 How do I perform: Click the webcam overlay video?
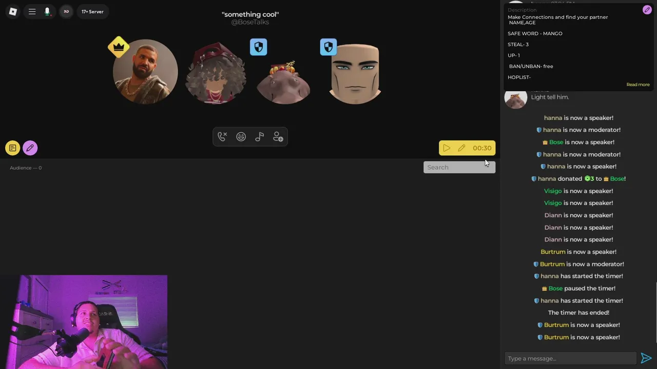tap(84, 322)
